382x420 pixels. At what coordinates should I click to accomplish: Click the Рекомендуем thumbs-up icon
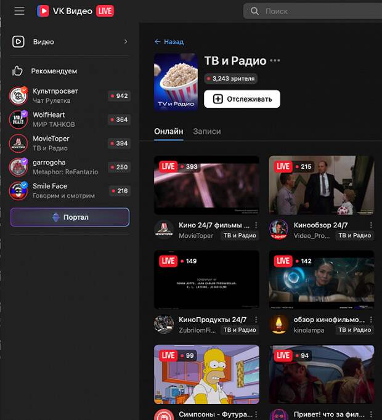coord(17,71)
